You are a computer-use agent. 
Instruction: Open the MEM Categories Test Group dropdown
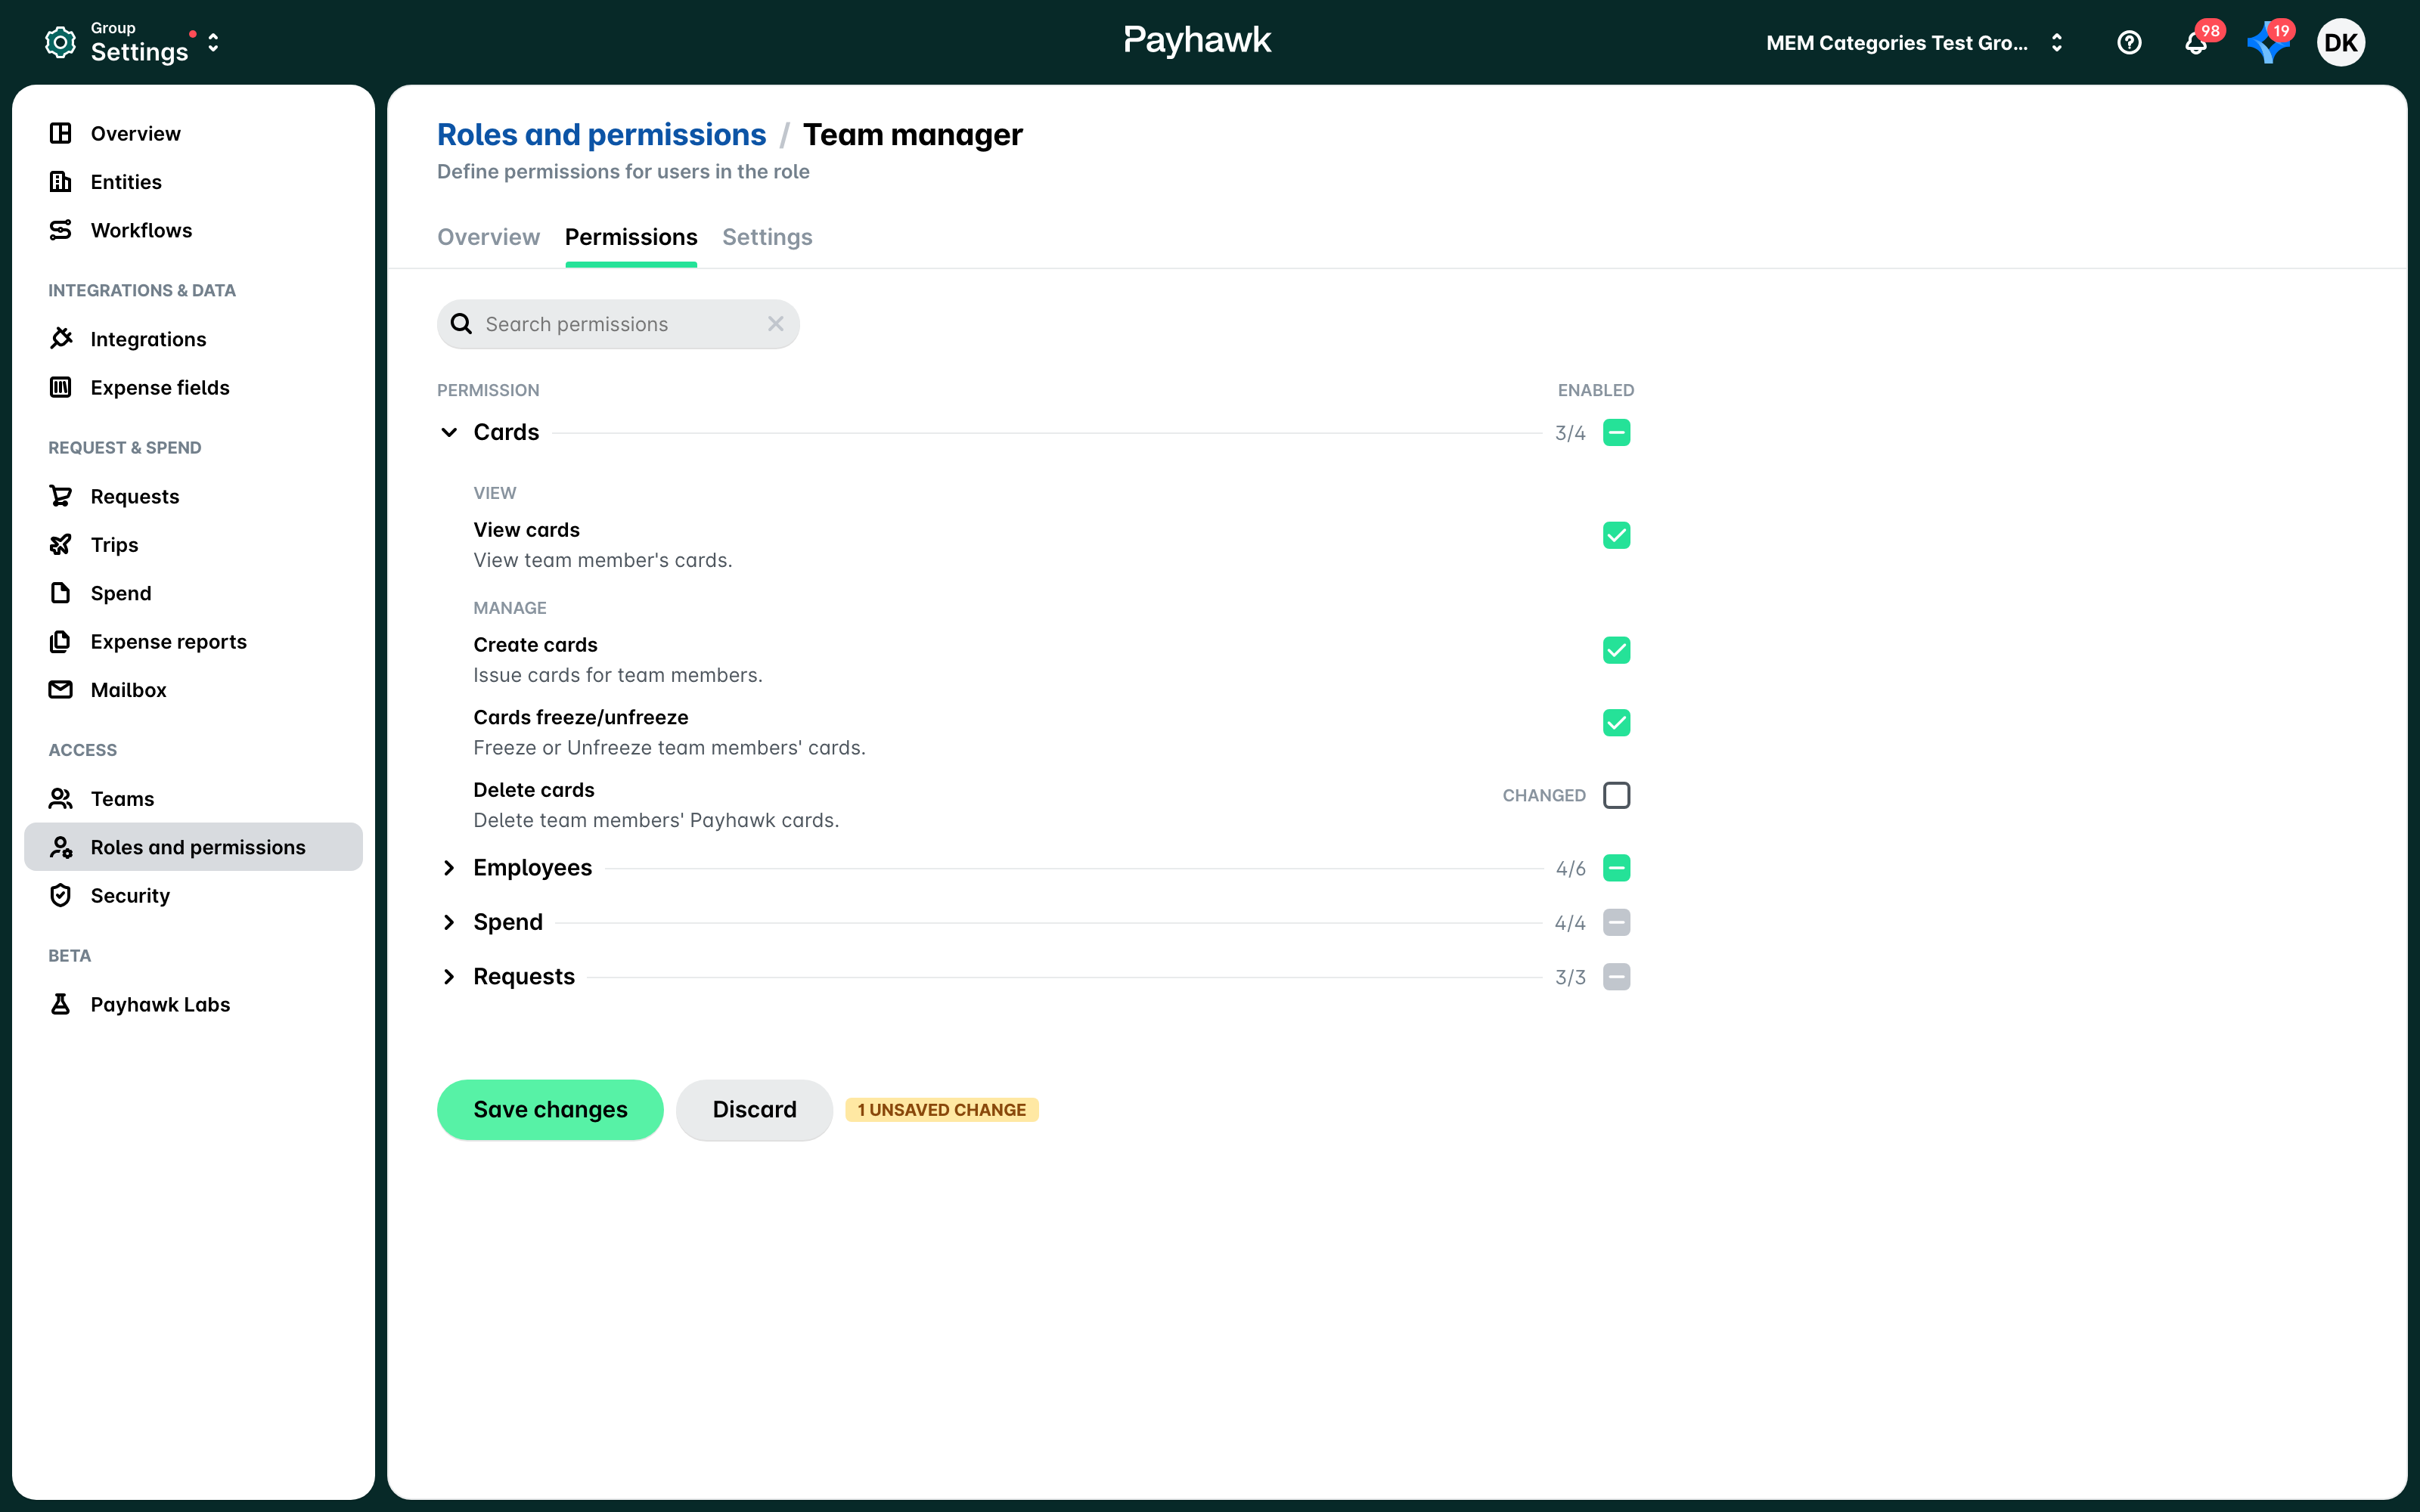[1914, 43]
